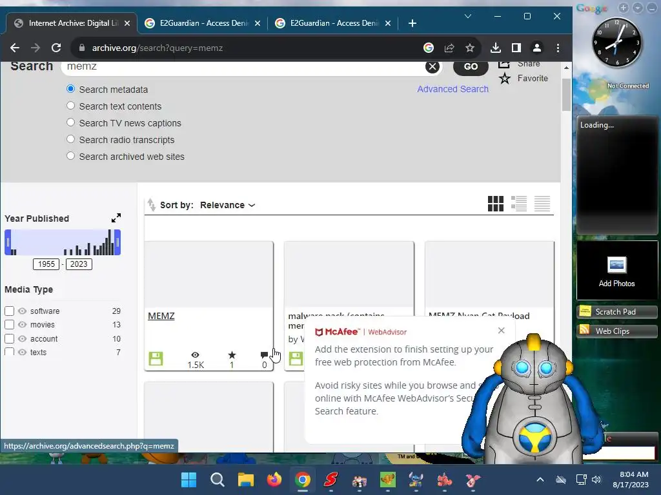Open Chrome tab search chevron
661x495 pixels.
[x=467, y=16]
